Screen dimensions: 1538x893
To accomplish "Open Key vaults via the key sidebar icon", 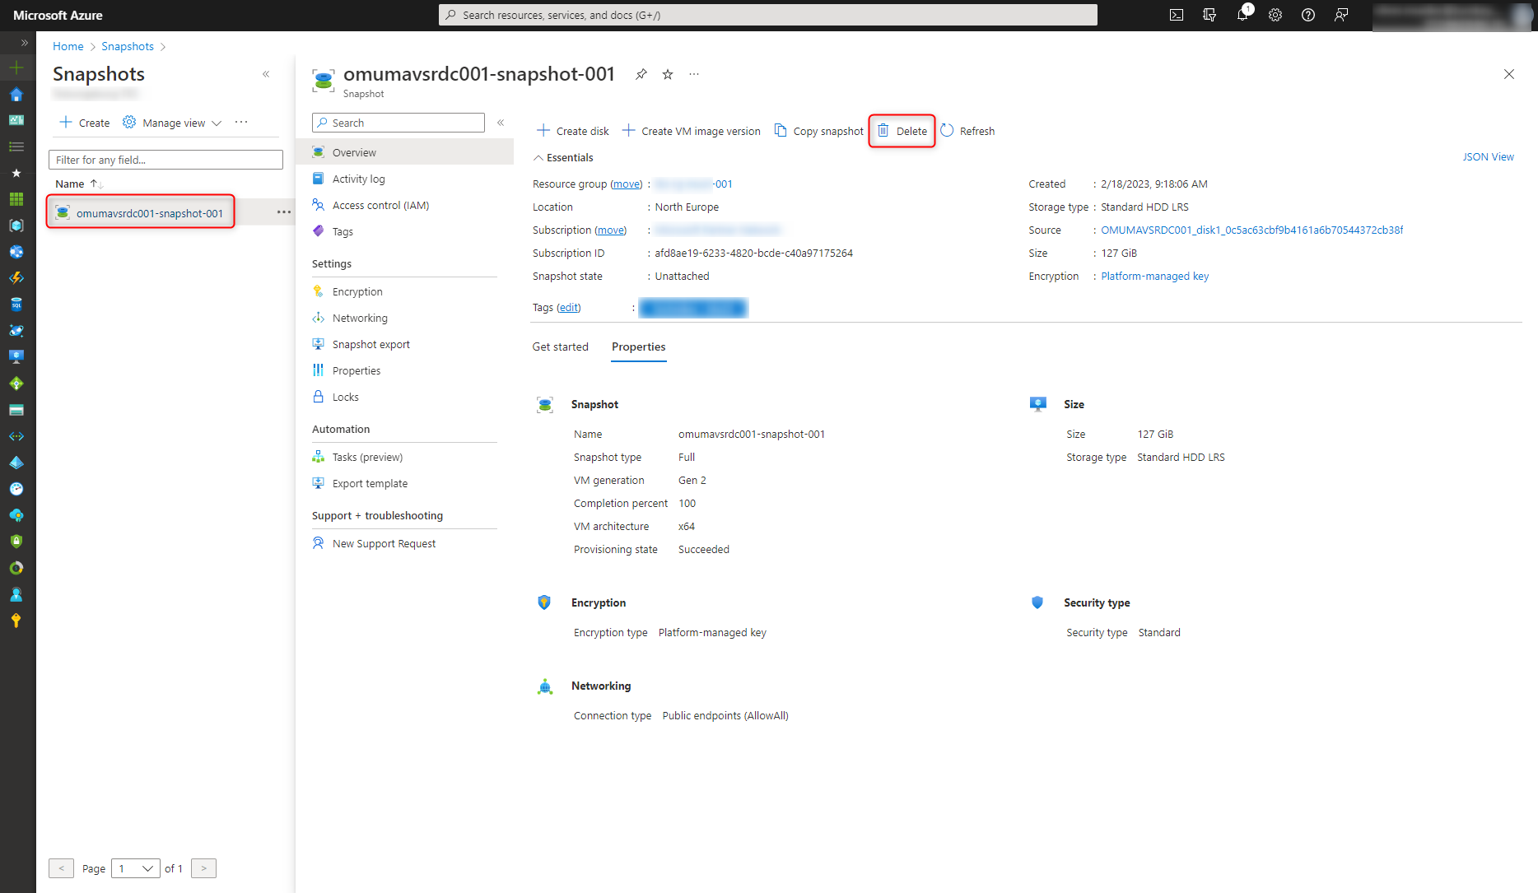I will click(x=16, y=620).
